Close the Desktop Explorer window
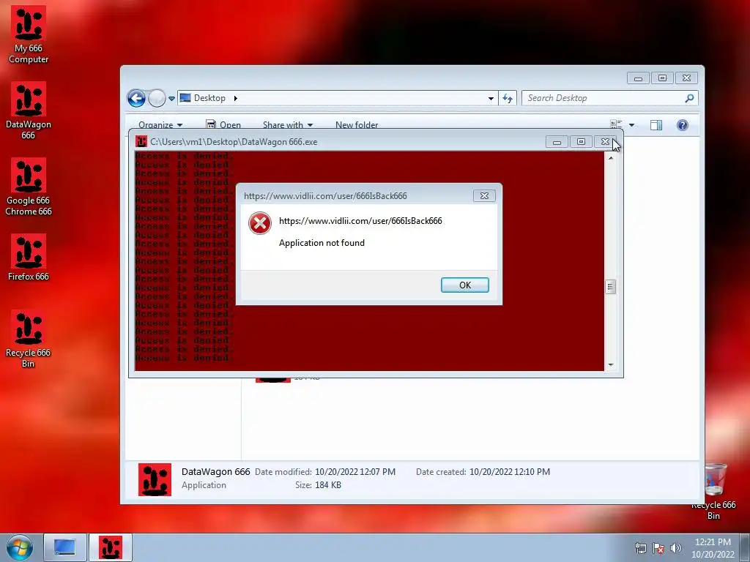Image resolution: width=750 pixels, height=562 pixels. click(x=686, y=78)
